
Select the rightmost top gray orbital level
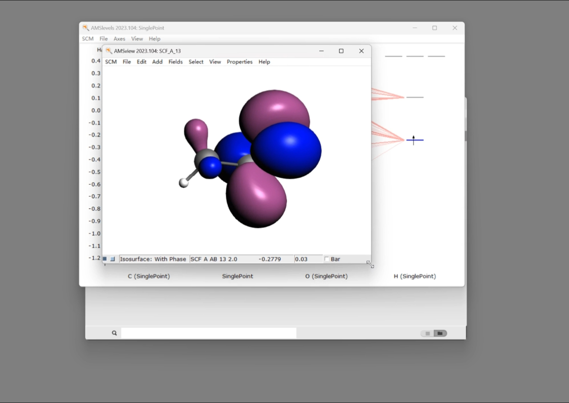click(436, 56)
